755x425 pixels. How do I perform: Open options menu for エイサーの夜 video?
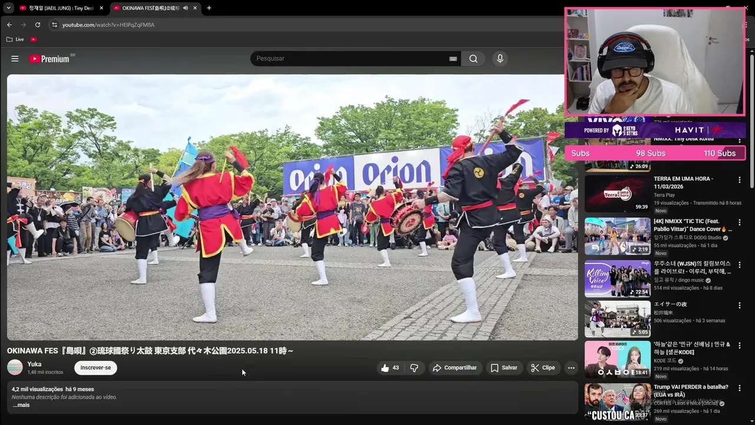point(739,305)
